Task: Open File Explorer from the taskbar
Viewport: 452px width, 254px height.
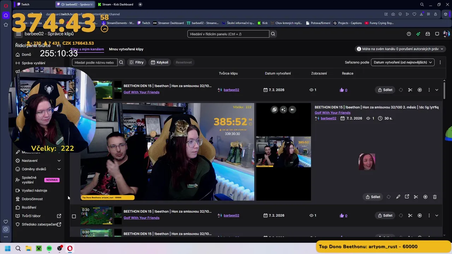Action: tap(28, 248)
